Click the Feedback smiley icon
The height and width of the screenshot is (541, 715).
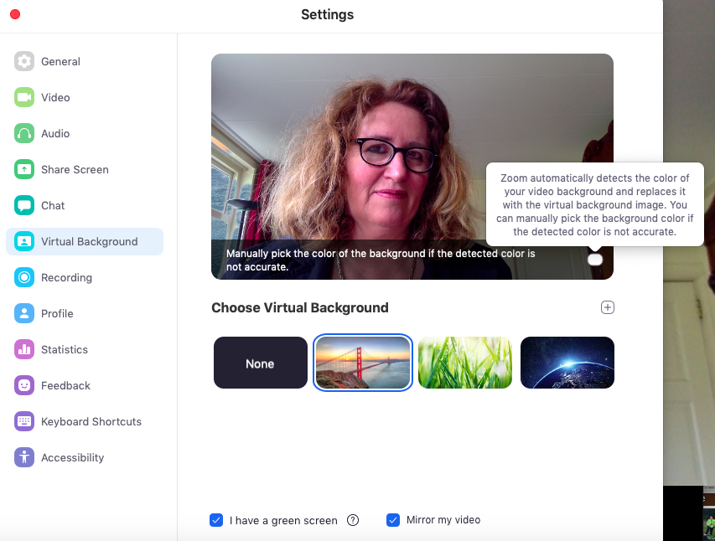pos(24,385)
